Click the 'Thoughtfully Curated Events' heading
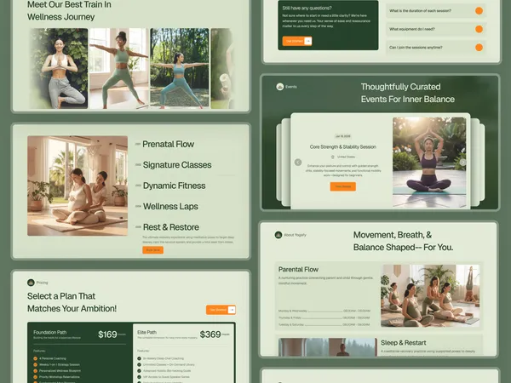The height and width of the screenshot is (383, 511). (407, 93)
